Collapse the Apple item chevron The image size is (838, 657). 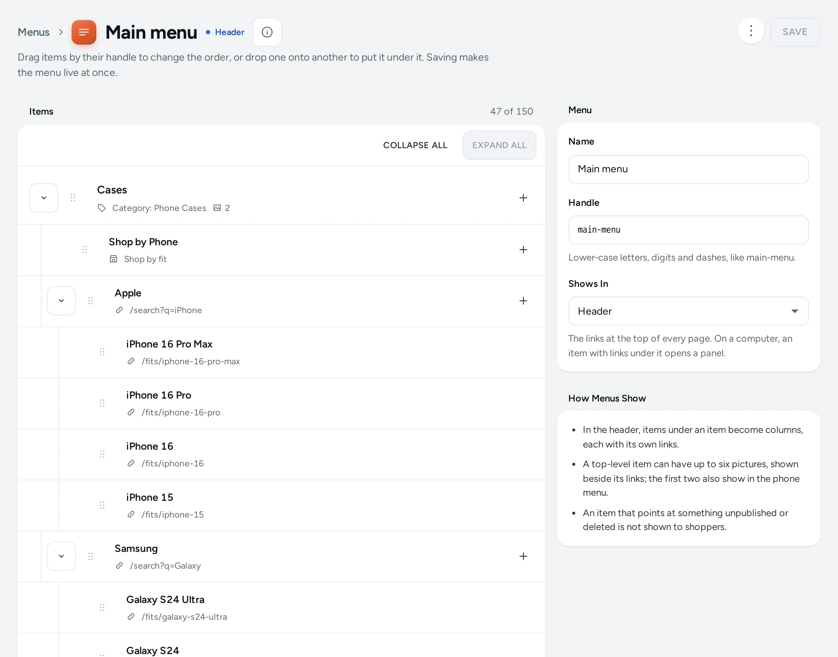point(61,301)
